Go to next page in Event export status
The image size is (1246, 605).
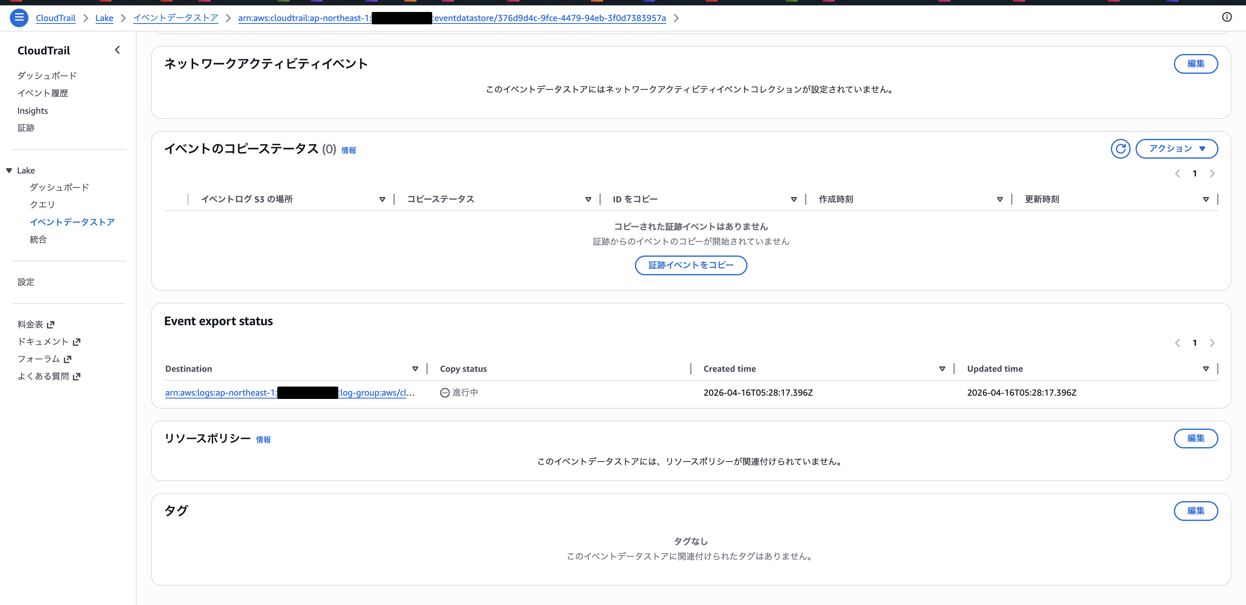(1212, 343)
